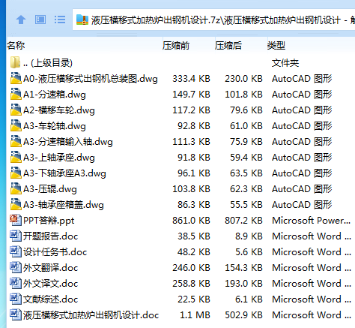This screenshot has width=355, height=328.
Task: Click the 333.4 KB size value
Action: (191, 79)
